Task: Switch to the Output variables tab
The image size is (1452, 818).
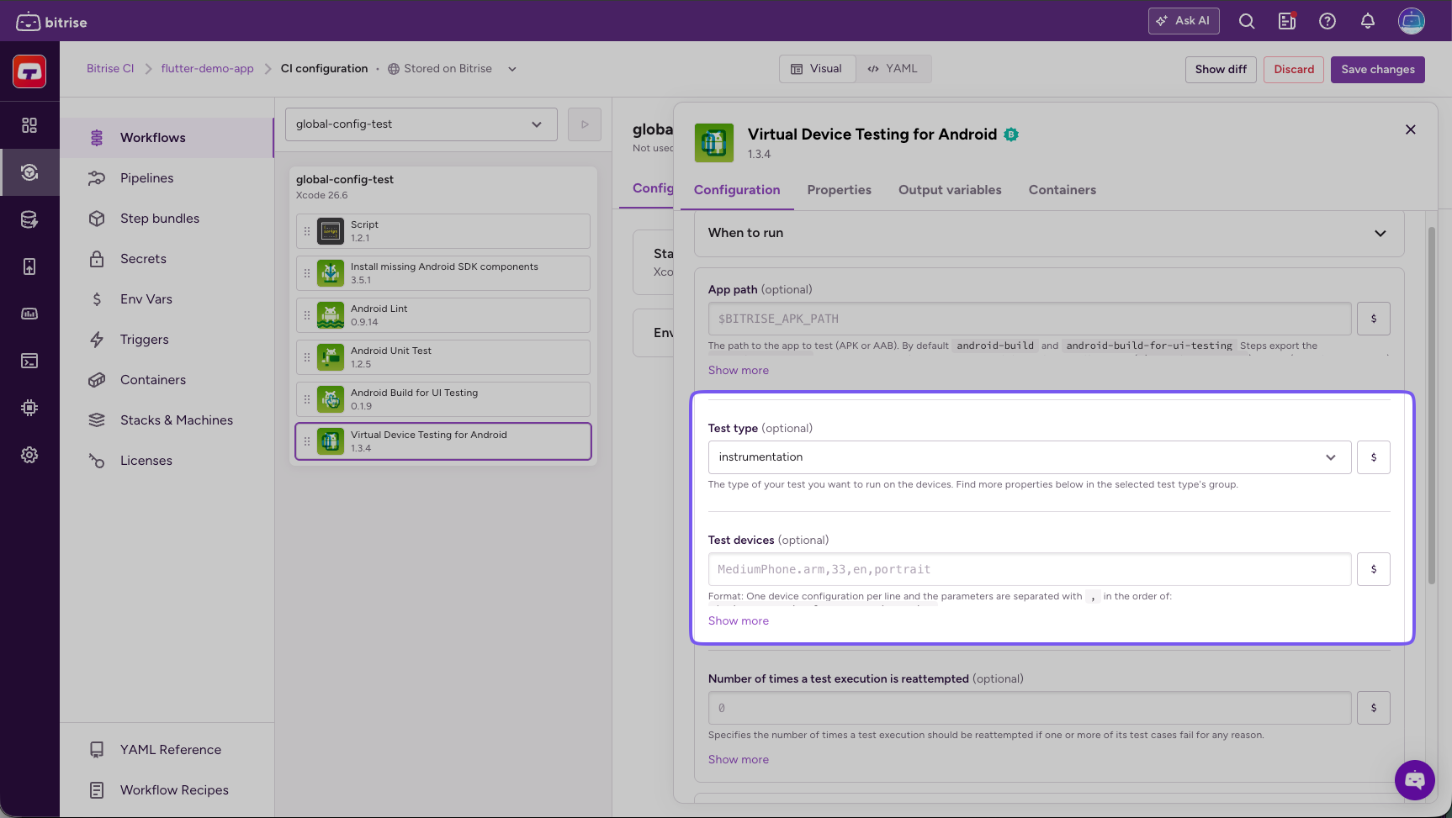Action: click(x=950, y=190)
